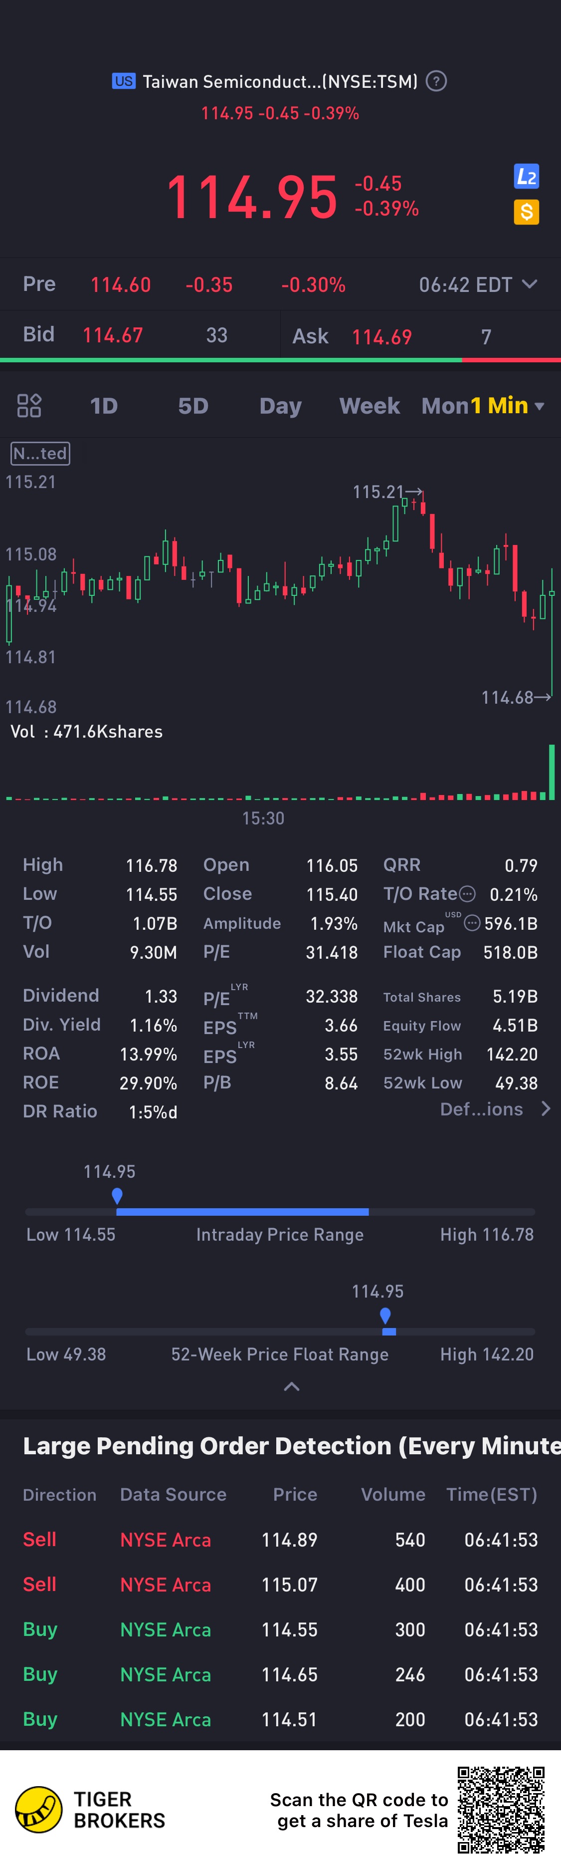Open the 1 Min interval dropdown

tap(507, 406)
